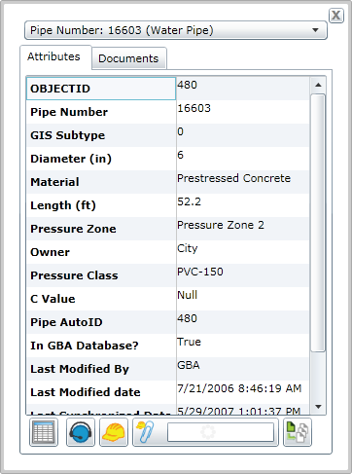
Task: Click the scroll down arrow
Action: click(318, 407)
